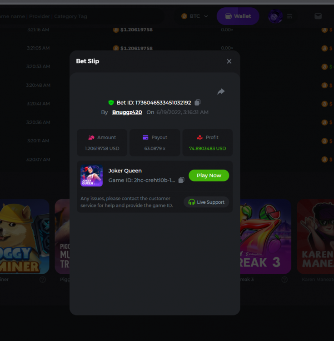
Task: Open Bnuggz420 user profile link
Action: [127, 112]
